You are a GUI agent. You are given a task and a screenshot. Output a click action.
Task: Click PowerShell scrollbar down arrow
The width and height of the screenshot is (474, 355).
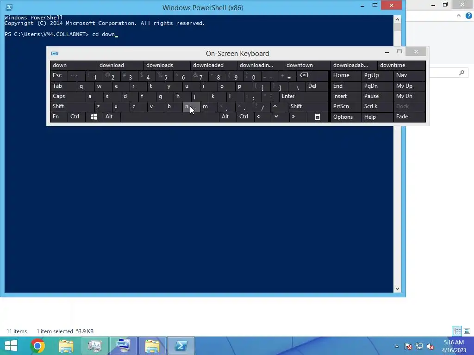pos(397,289)
